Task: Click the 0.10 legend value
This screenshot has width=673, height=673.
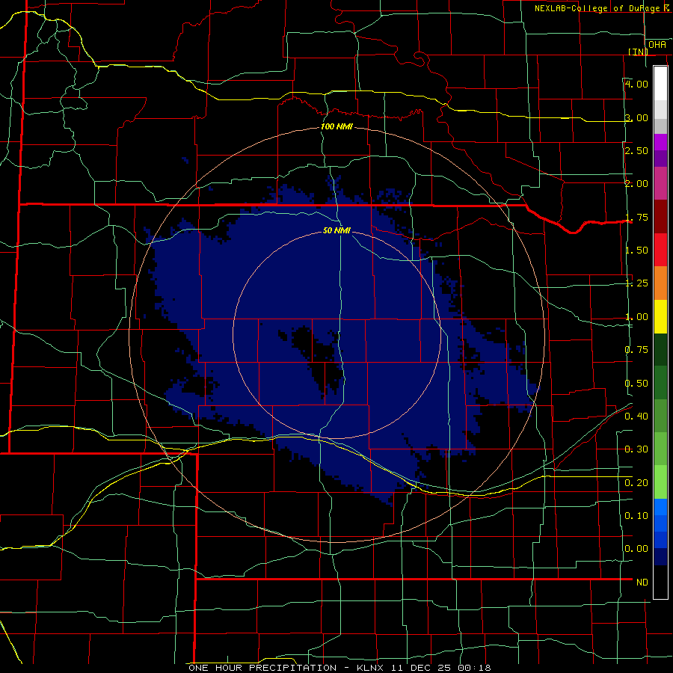Action: tap(636, 515)
